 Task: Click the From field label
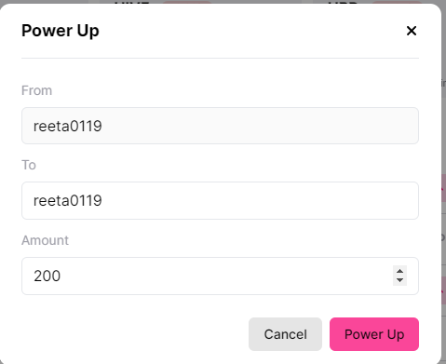(36, 90)
